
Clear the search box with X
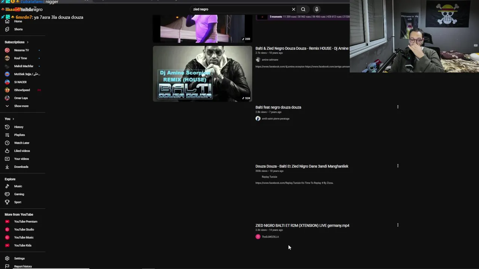293,9
